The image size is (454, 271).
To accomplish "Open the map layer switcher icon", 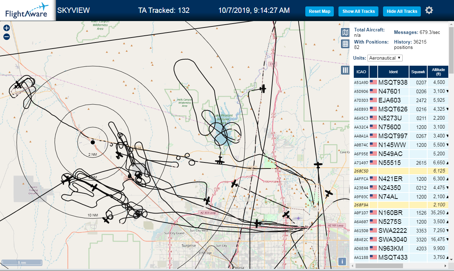I will click(x=345, y=33).
